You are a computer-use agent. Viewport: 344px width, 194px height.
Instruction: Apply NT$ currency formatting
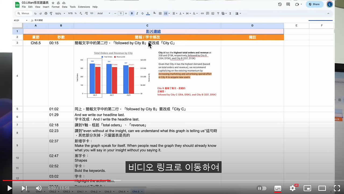[70, 13]
